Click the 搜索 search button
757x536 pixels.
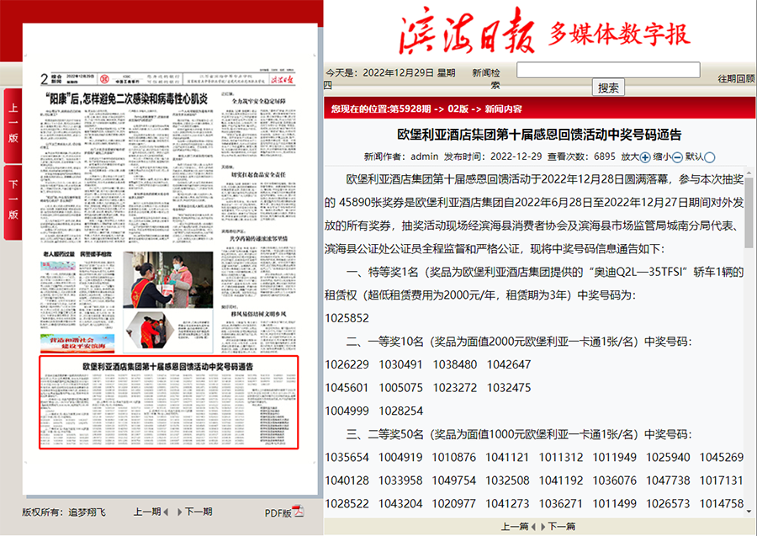pos(608,88)
